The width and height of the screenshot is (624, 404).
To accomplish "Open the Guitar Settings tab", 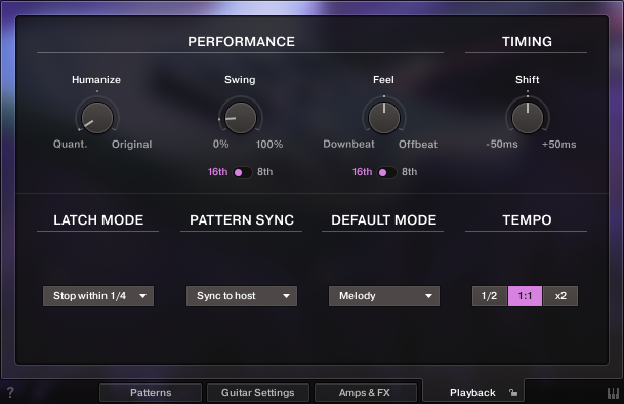I will 258,393.
